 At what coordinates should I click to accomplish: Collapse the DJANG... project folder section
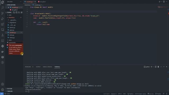point(6,12)
